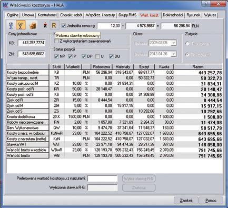The height and width of the screenshot is (208, 228).
Task: Click the result field showing 56 296,94
Action: [x=176, y=26]
